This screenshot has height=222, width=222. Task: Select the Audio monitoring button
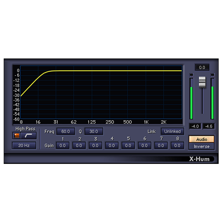tap(202, 139)
